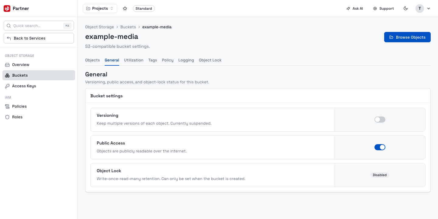Open the Ask AI assistant
Viewport: 438px width, 219px height.
coord(355,9)
